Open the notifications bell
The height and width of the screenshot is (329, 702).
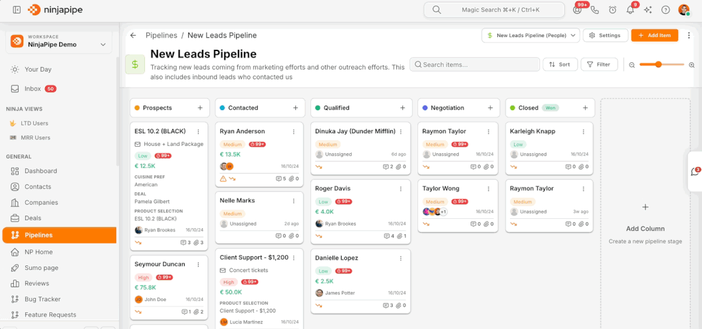coord(630,10)
